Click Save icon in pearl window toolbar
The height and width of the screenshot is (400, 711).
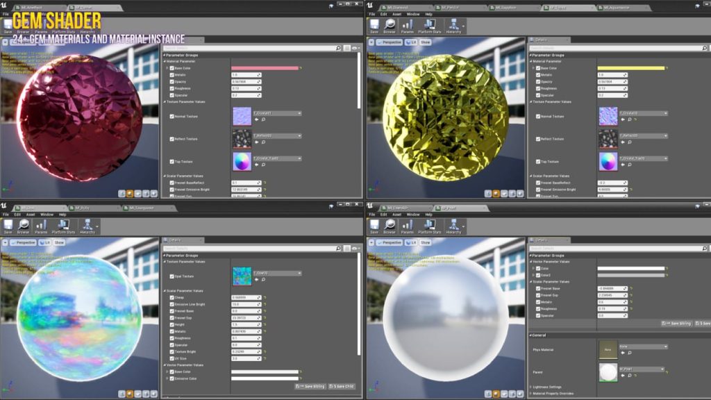374,226
